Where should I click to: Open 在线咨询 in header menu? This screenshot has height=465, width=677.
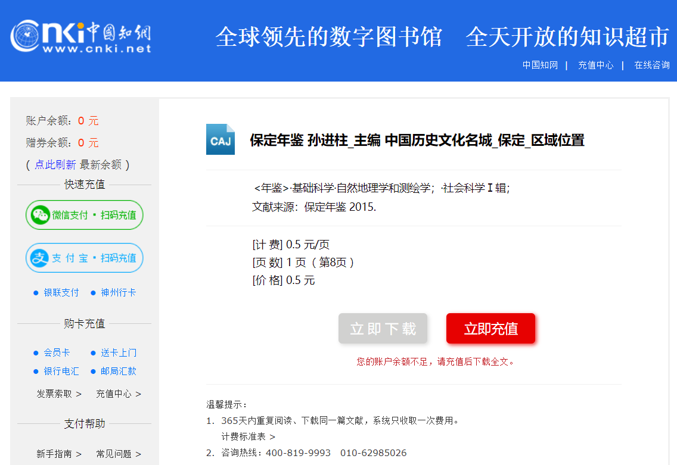click(651, 65)
